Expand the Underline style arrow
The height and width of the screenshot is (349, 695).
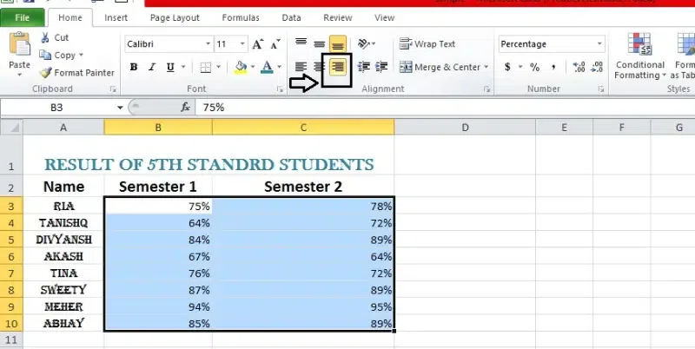tap(183, 67)
